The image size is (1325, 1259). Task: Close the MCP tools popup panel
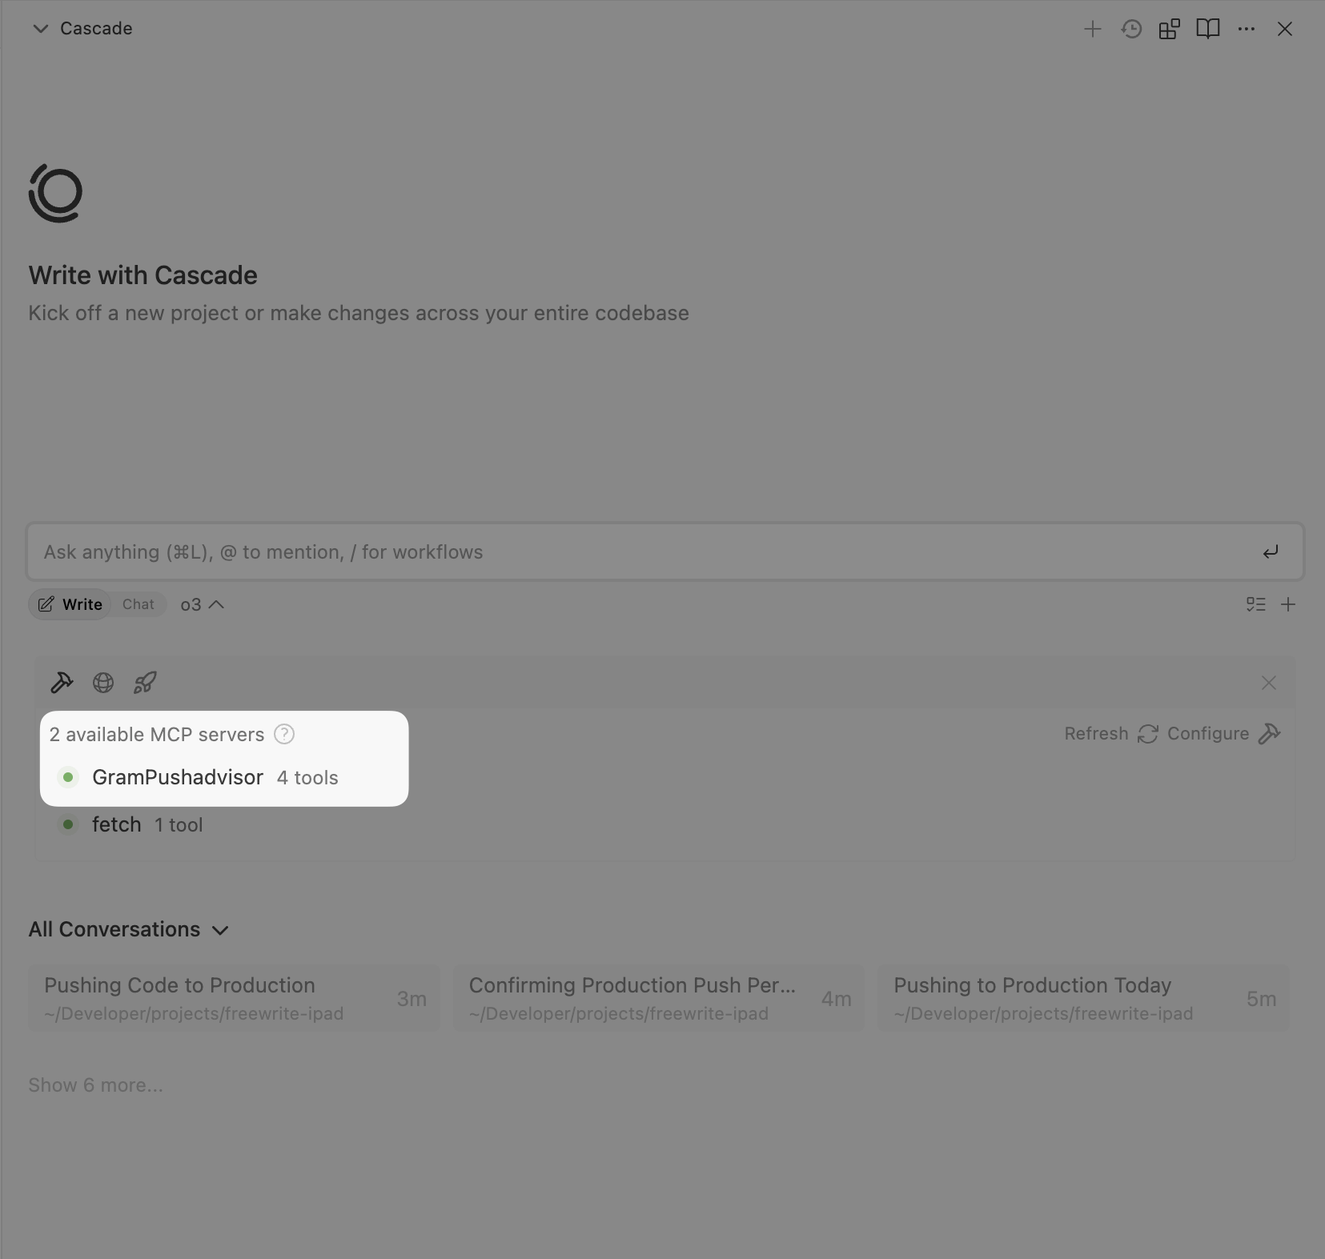(1269, 683)
